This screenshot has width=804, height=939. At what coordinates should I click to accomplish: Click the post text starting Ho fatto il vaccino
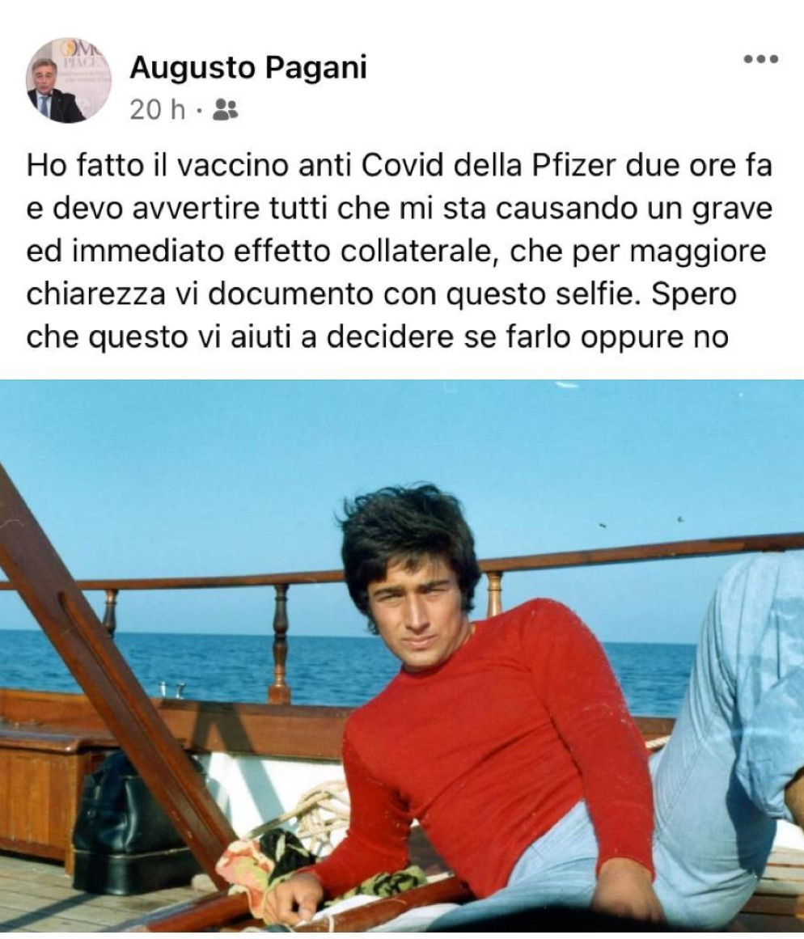pos(399,251)
